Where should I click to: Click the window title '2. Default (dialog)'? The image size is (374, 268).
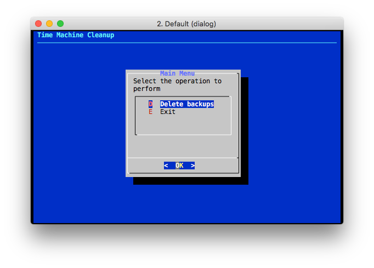click(x=186, y=24)
